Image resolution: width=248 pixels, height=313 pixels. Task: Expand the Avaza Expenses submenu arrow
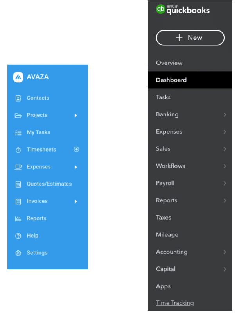(76, 167)
